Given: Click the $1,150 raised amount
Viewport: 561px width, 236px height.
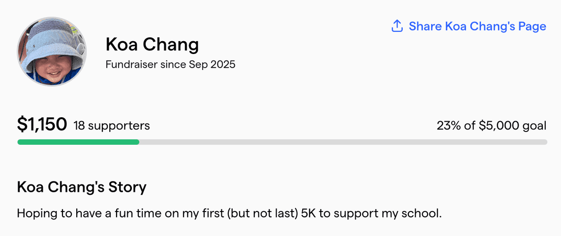Looking at the screenshot, I should (x=42, y=125).
